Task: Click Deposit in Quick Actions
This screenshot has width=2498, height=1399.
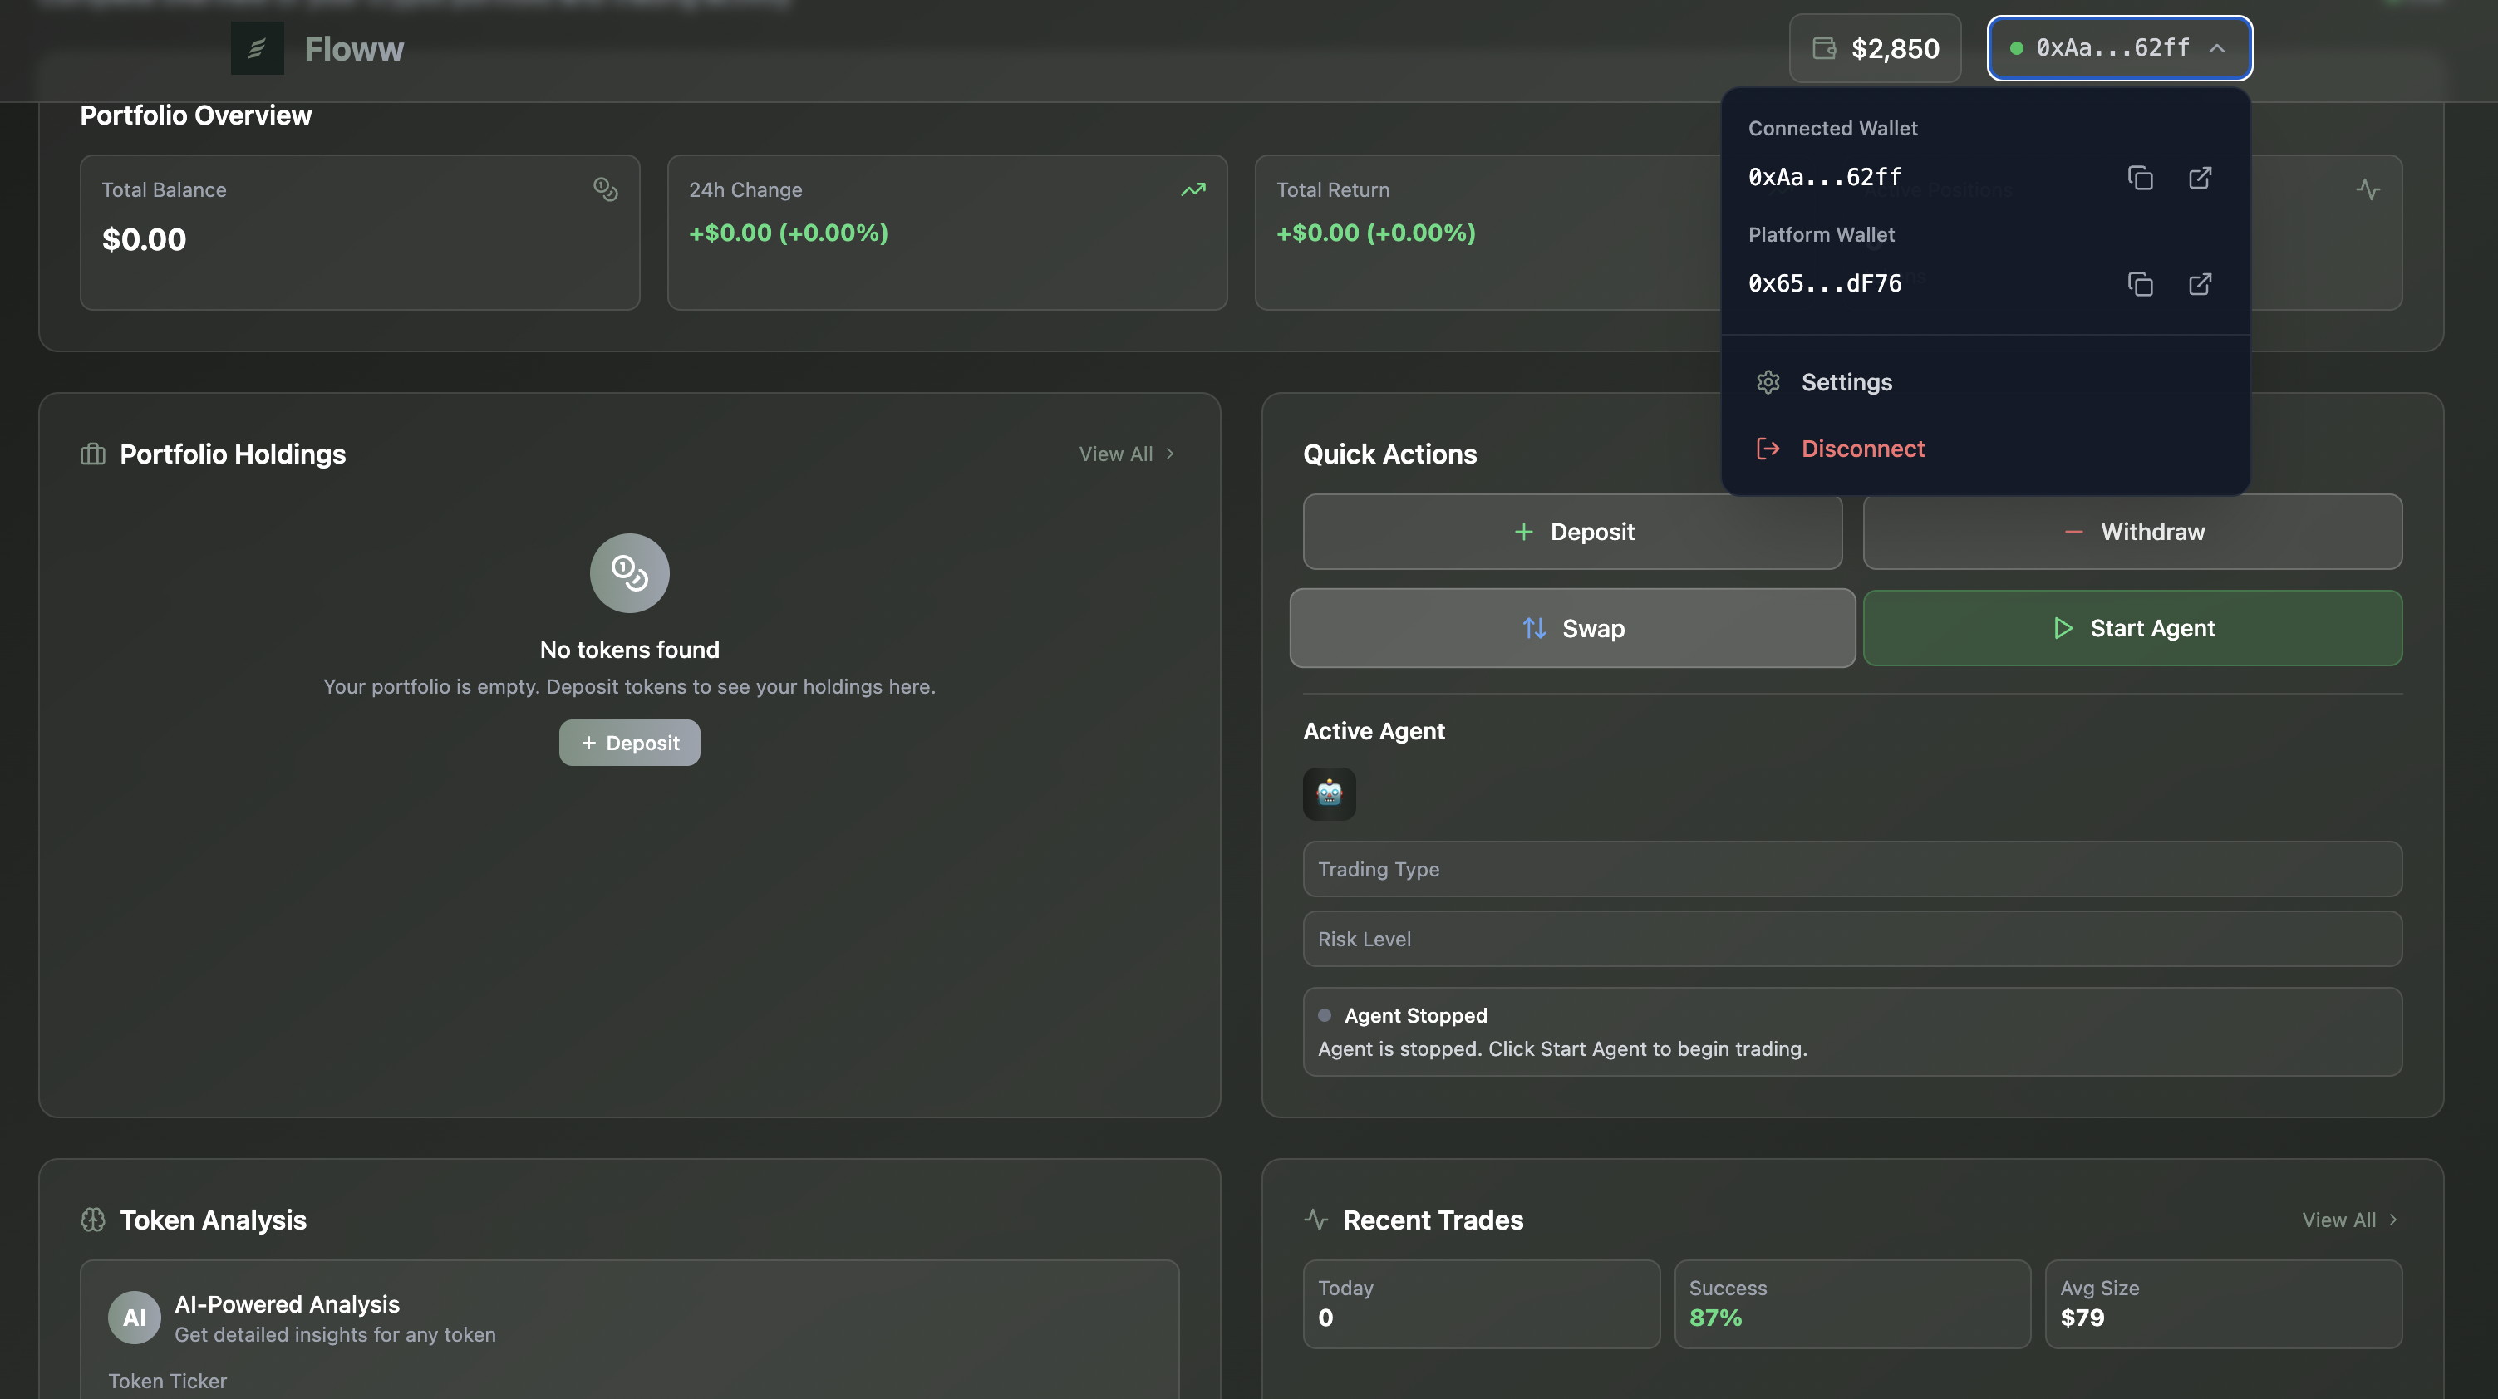Action: (1572, 533)
